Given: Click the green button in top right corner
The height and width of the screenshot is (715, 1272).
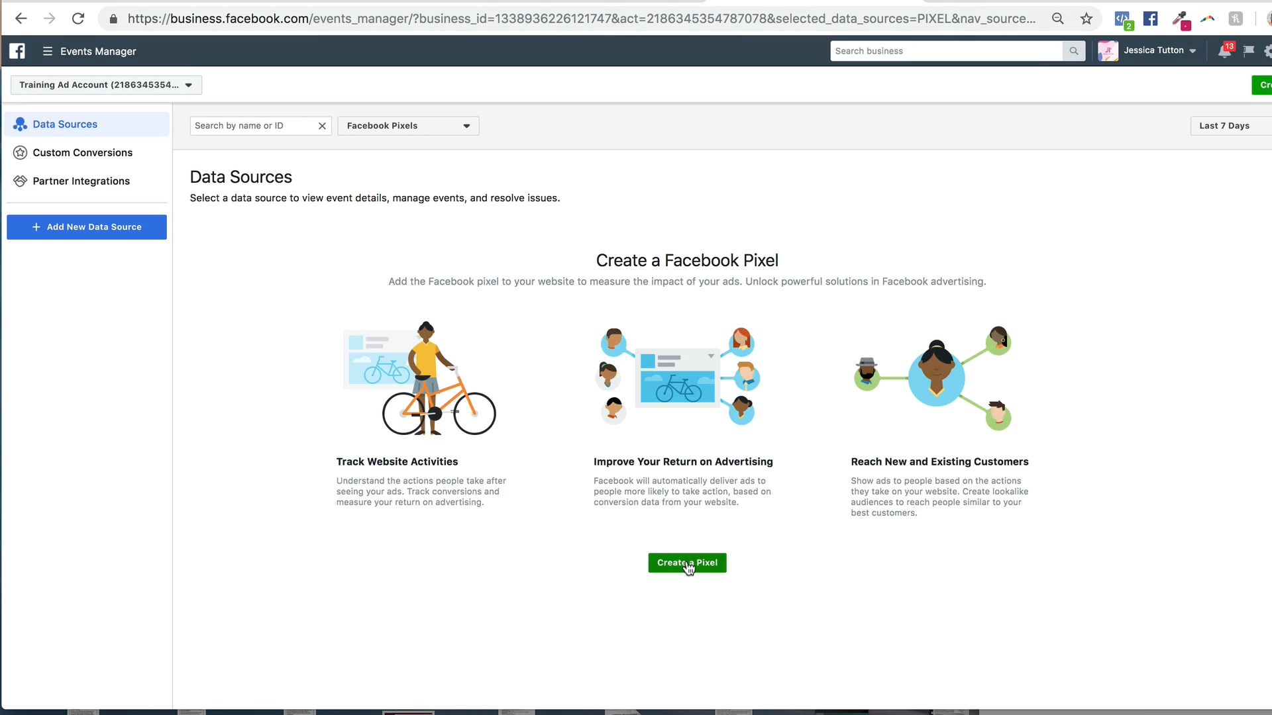Looking at the screenshot, I should tap(1262, 85).
